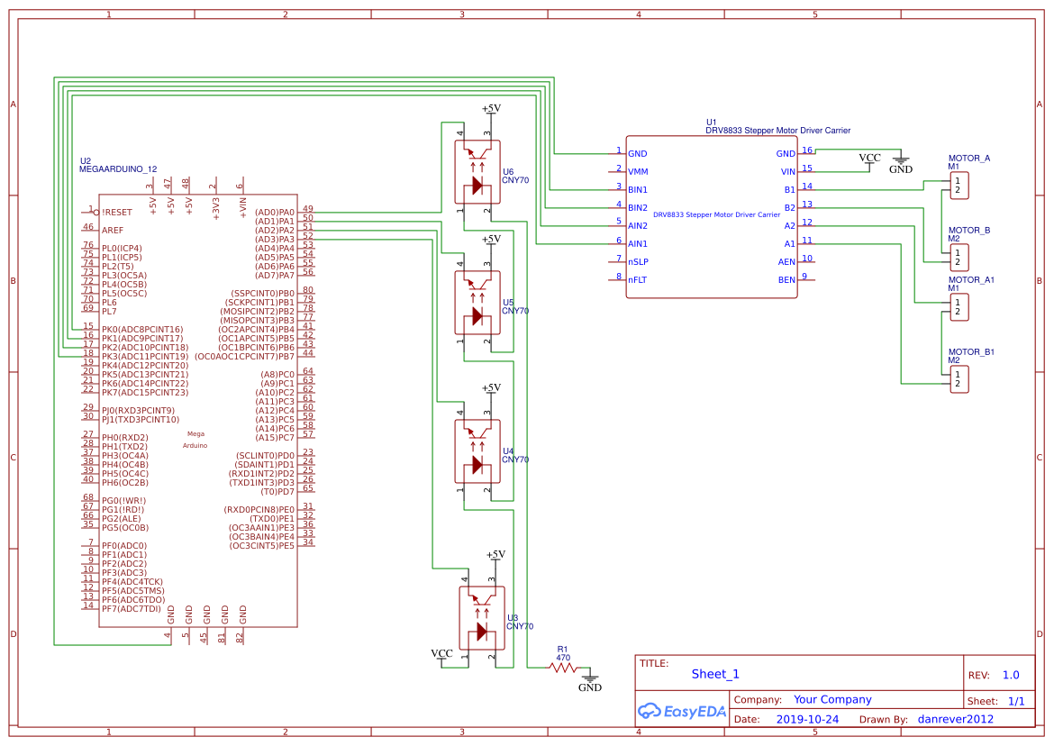Click the BIN1 pin label
The height and width of the screenshot is (746, 1054).
[638, 190]
